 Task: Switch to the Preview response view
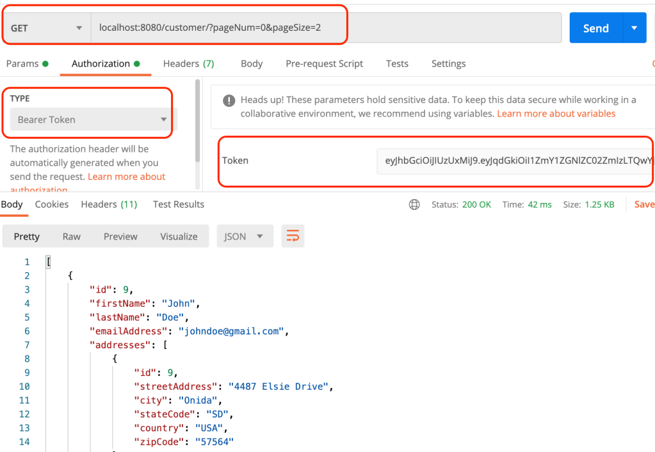tap(120, 236)
